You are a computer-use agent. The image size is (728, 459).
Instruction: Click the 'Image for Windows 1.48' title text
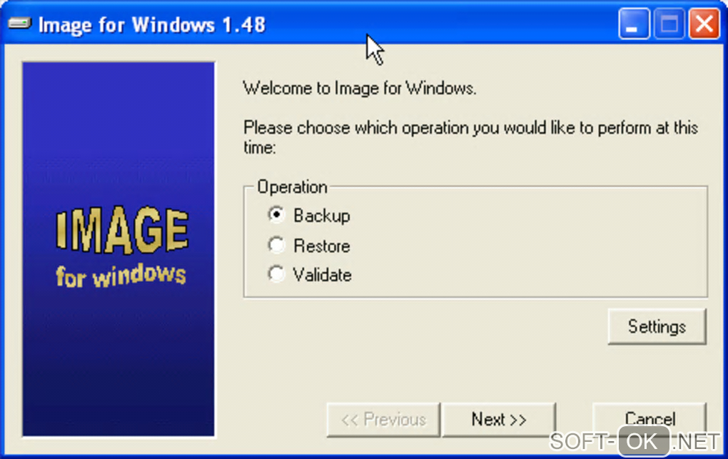[x=152, y=25]
